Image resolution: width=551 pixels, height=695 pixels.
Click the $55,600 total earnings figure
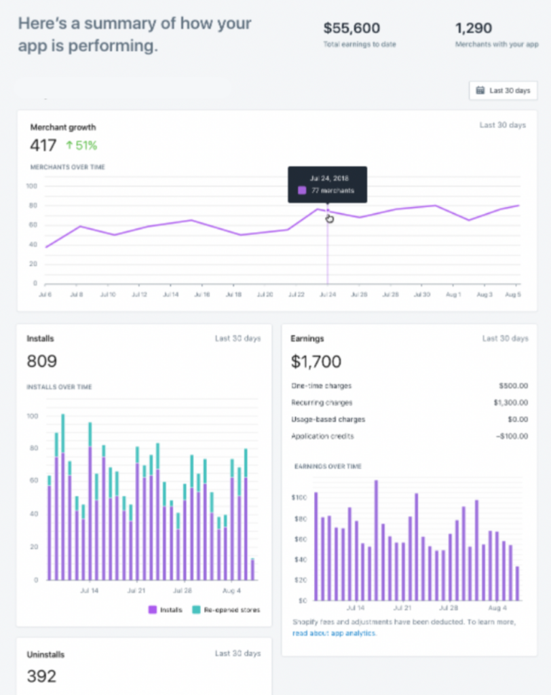351,29
